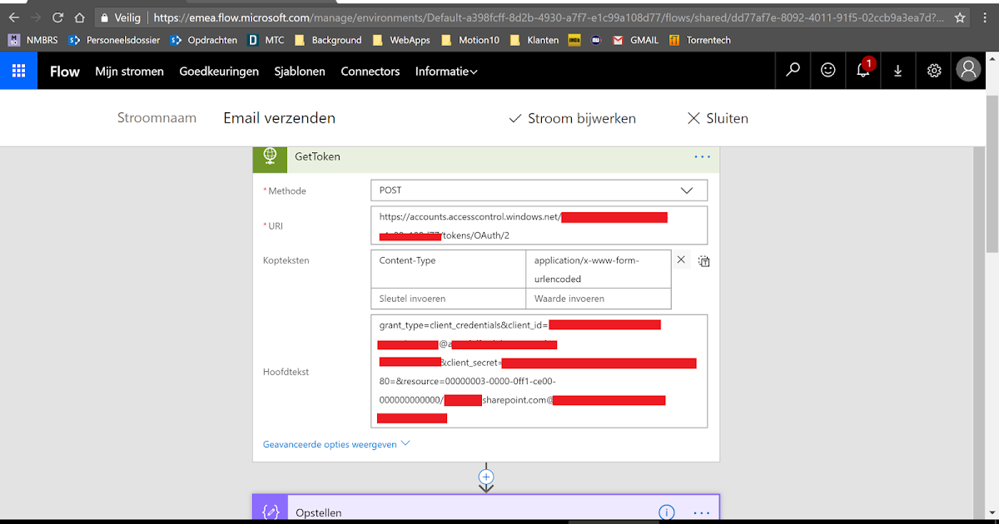Click the account avatar icon
This screenshot has height=524, width=999.
point(968,71)
